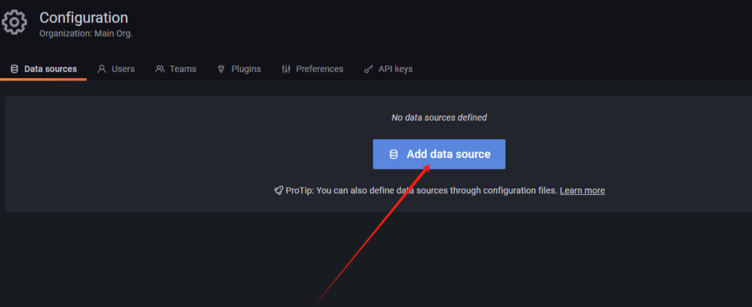Click the 'Organization: Main Org.' subtitle
This screenshot has height=307, width=752.
[x=86, y=34]
